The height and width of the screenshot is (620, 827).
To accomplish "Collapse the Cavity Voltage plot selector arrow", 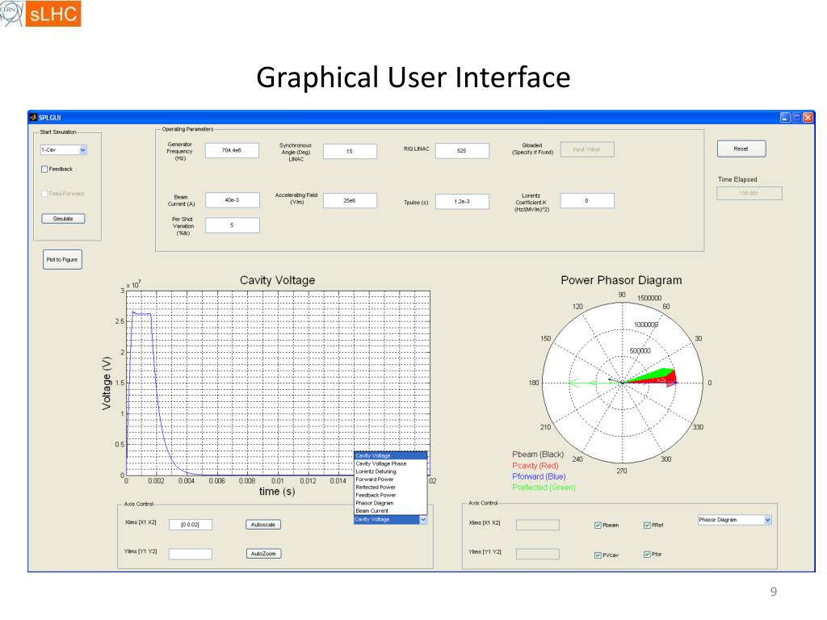I will click(423, 520).
